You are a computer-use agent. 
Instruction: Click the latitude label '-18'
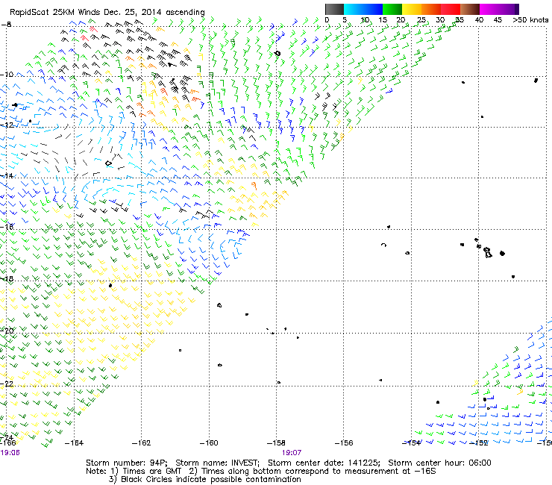7,278
